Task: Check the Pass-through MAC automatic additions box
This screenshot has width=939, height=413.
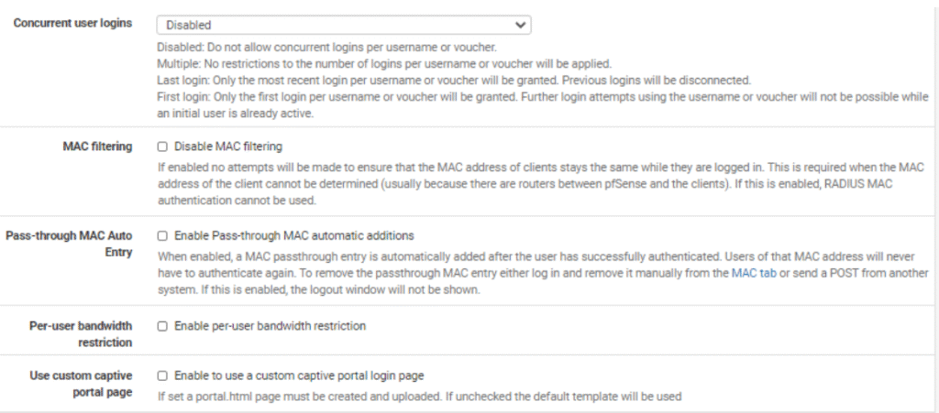Action: [162, 235]
